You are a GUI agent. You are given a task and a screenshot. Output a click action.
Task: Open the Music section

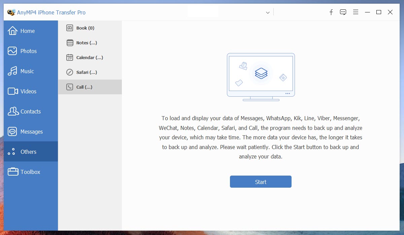(12, 71)
